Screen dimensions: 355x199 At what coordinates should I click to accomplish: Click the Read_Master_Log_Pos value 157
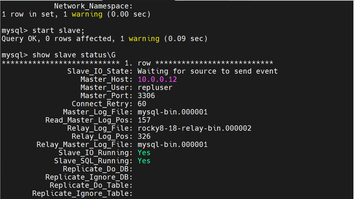tap(144, 120)
